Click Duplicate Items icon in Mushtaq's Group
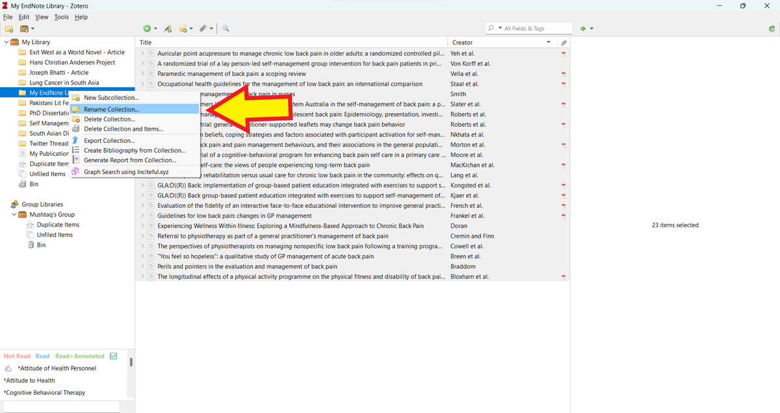 [31, 225]
